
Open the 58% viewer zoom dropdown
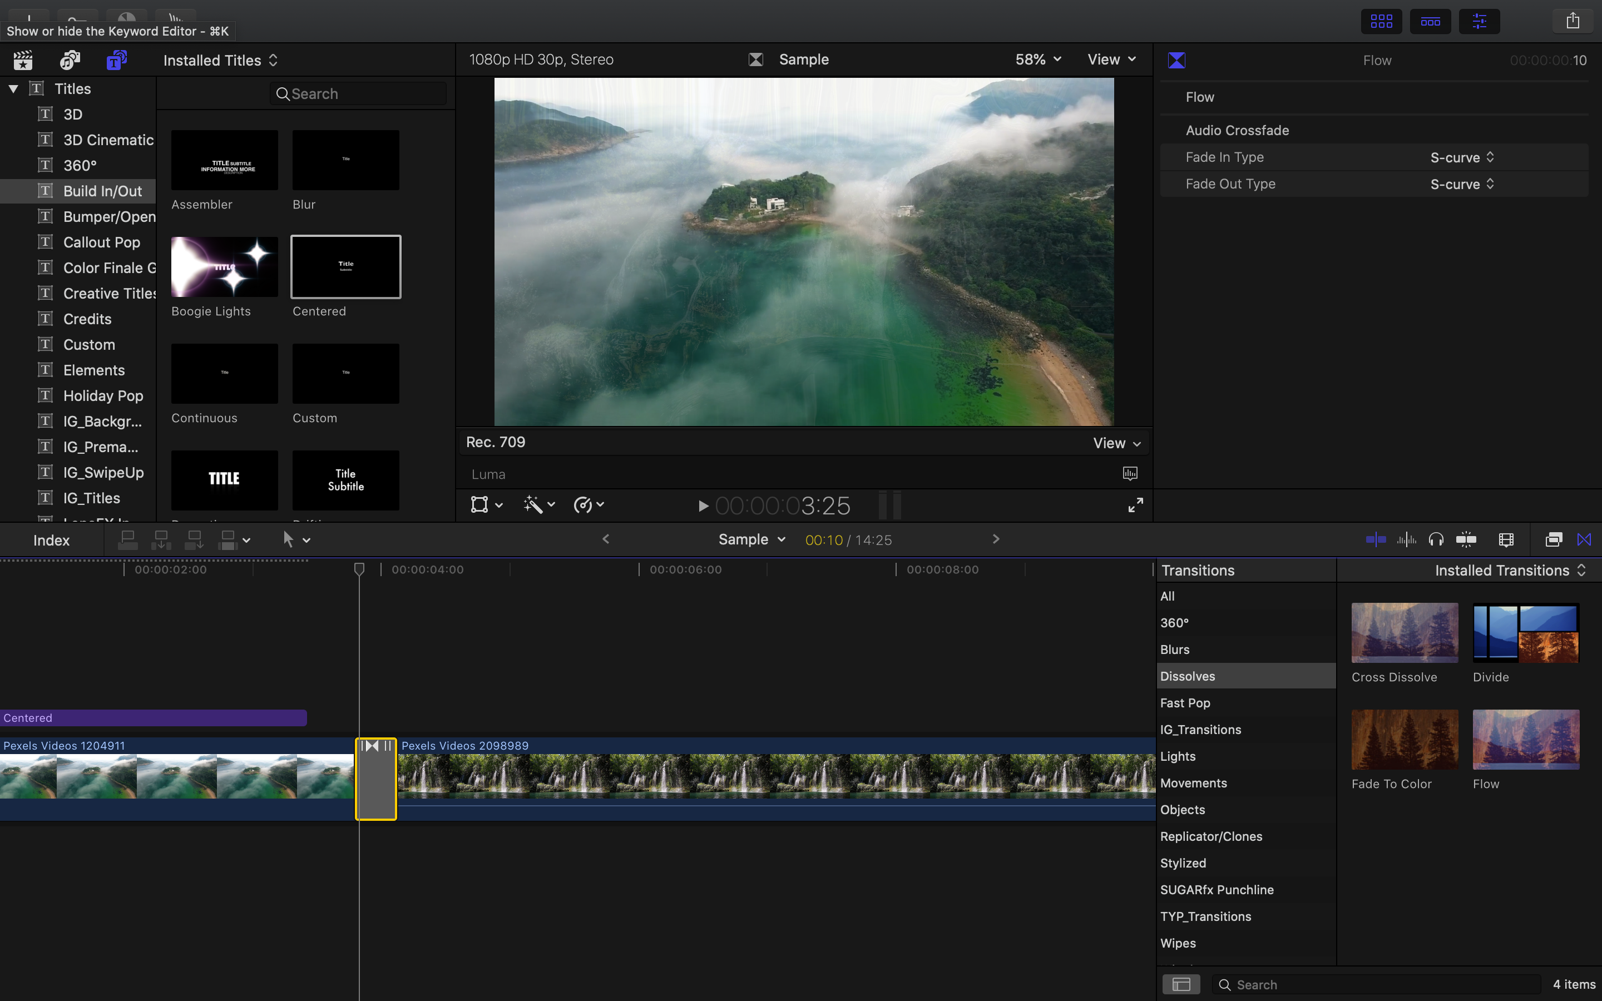coord(1037,59)
